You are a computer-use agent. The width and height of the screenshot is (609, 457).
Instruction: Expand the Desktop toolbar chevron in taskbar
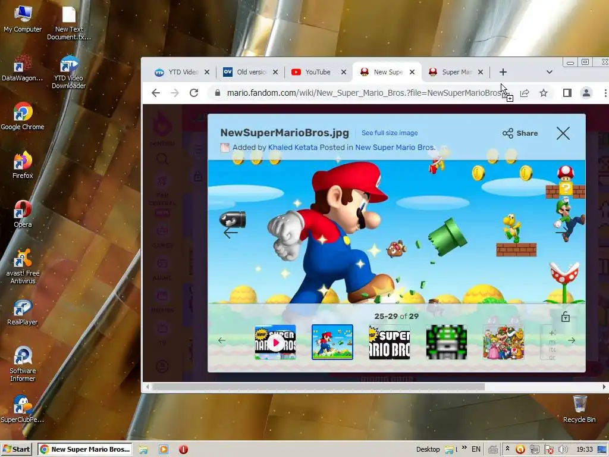tap(464, 447)
